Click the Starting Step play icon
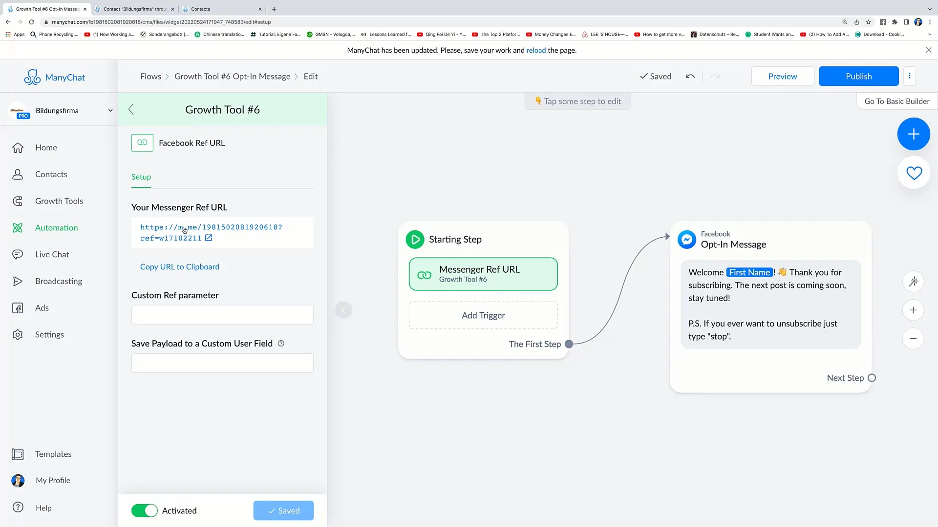Screen dimensions: 938x527 [415, 240]
